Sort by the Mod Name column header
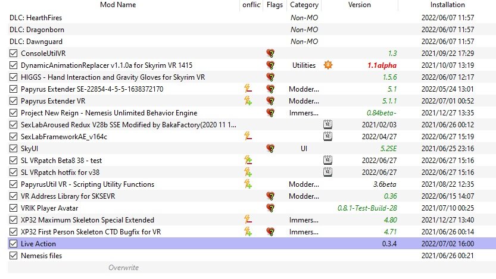Viewport: 496px width, 279px height. [118, 5]
